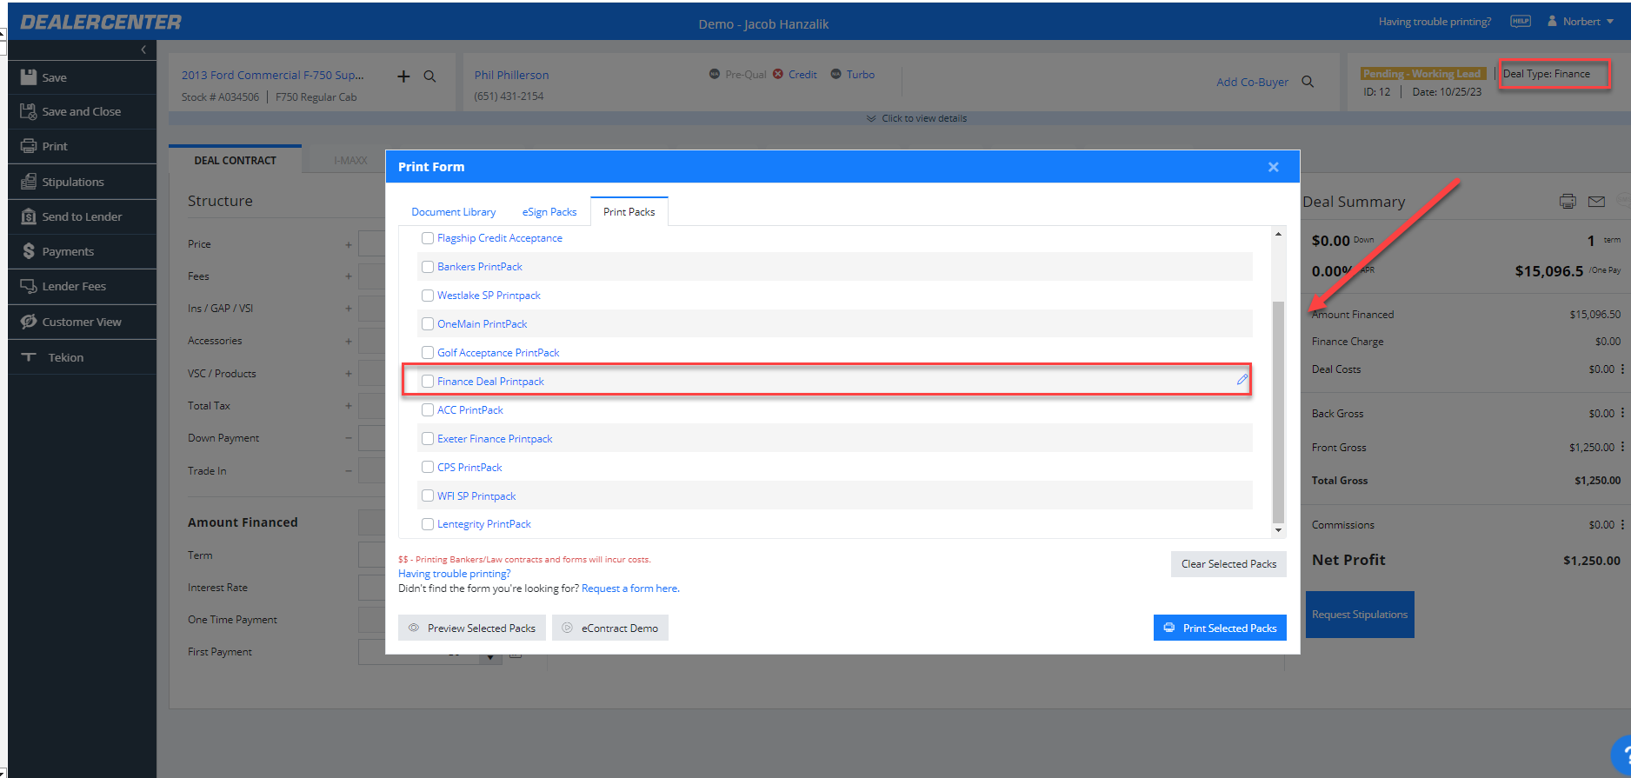Click Preview Selected Packs button

472,628
